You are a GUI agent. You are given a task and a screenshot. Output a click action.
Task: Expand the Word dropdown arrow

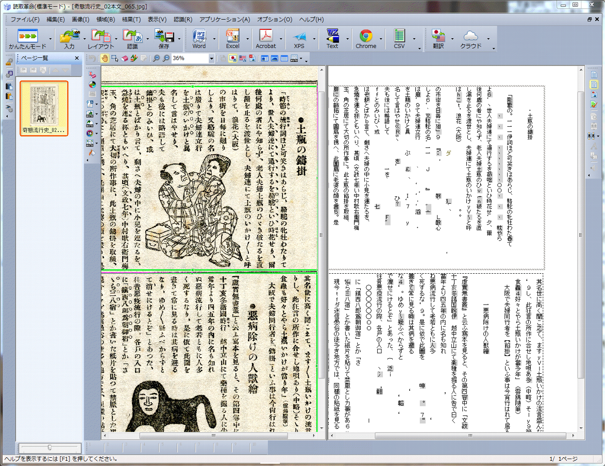(x=214, y=39)
